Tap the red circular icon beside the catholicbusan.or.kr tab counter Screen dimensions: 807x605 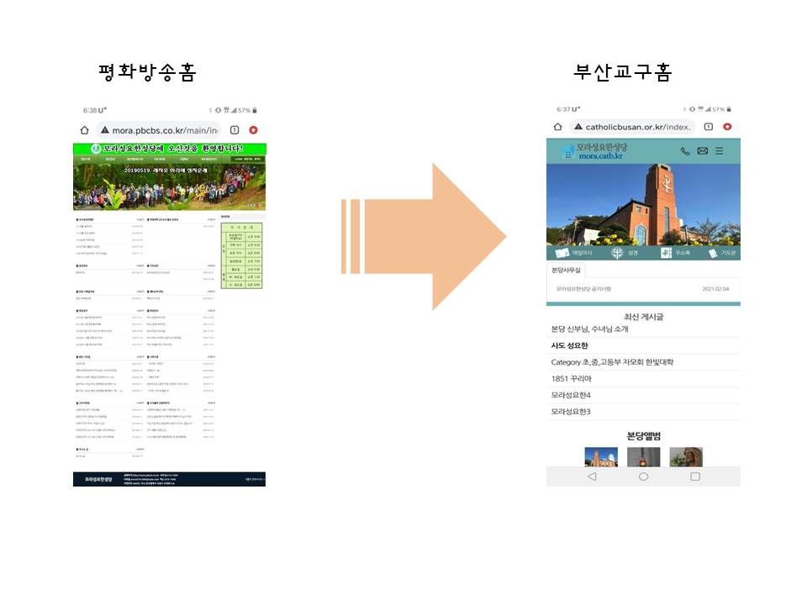727,127
